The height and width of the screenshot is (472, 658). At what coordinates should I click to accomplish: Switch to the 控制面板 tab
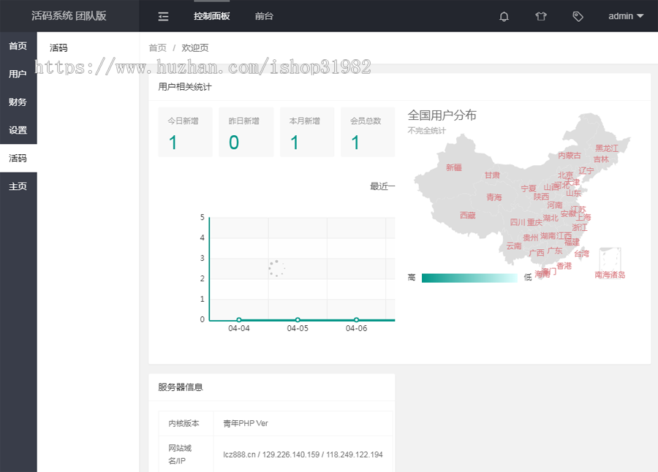click(211, 16)
